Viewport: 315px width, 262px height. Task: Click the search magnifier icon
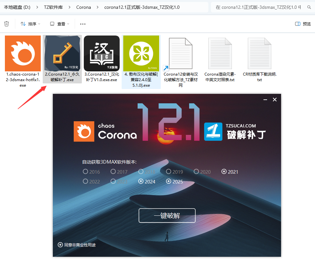coord(309,7)
